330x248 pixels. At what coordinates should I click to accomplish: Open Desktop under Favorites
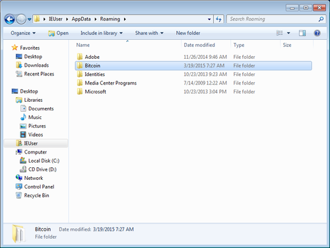tap(33, 56)
